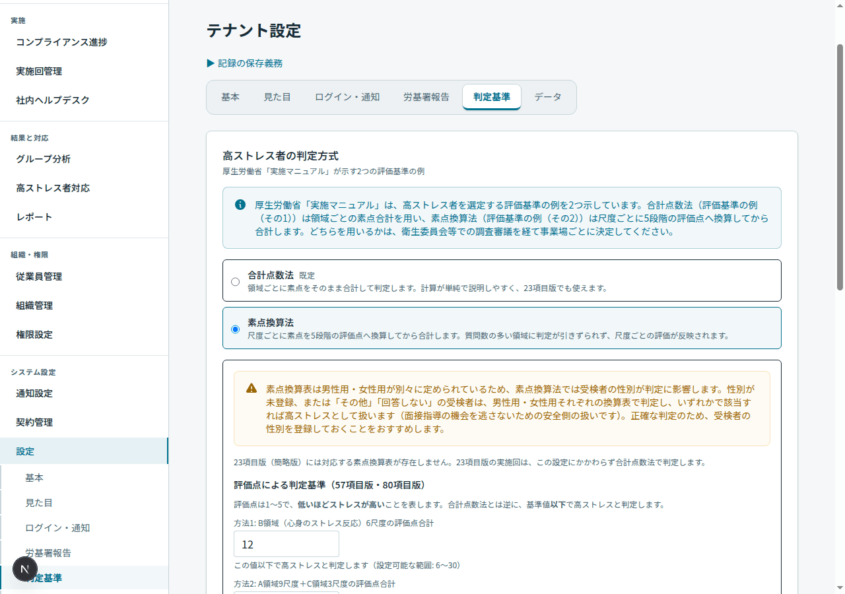This screenshot has height=594, width=845.
Task: Click the システム設定 section label
Action: [33, 372]
